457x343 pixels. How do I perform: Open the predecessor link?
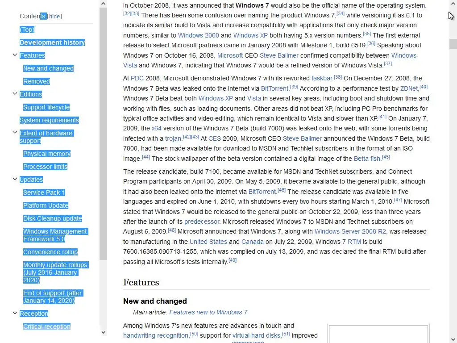point(201,222)
